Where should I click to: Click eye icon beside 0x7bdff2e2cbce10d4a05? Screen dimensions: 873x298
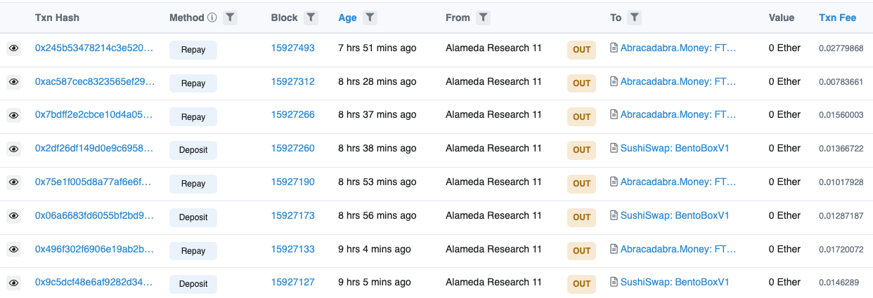tap(13, 116)
